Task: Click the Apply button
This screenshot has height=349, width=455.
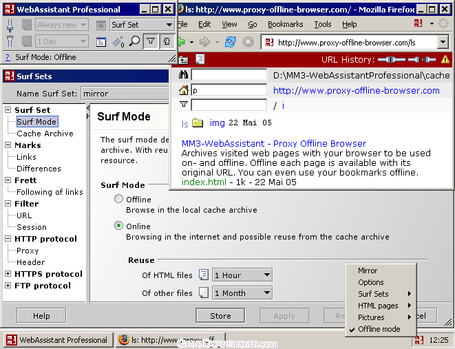Action: [x=284, y=316]
